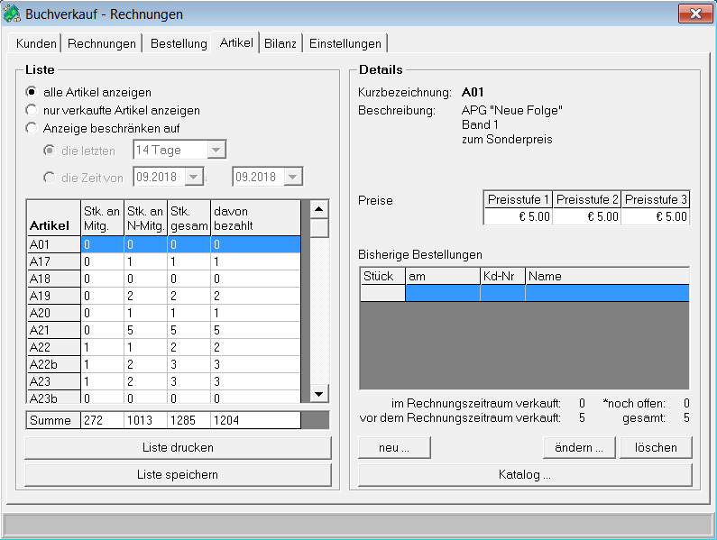
Task: Select 'nur verkaufte Artikel anzeigen' option
Action: 32,110
